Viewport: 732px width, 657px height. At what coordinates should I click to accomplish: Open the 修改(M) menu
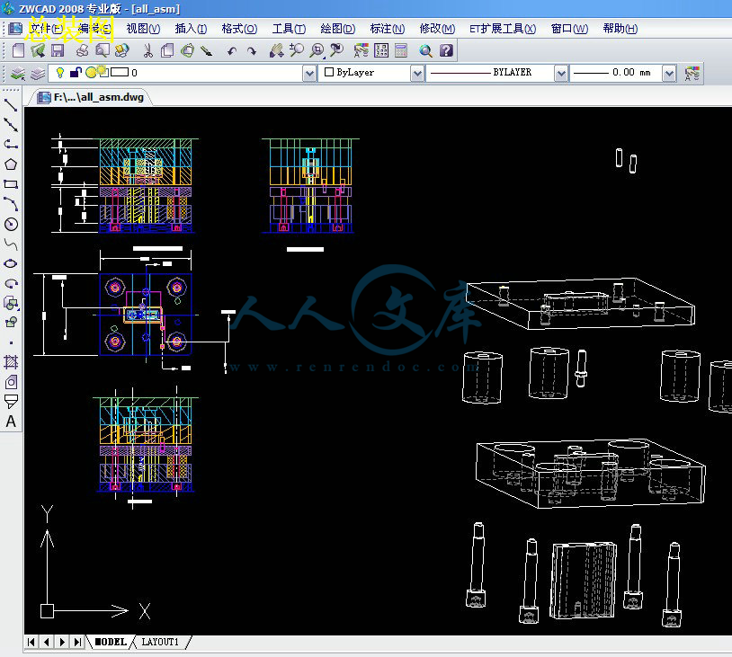(x=437, y=29)
